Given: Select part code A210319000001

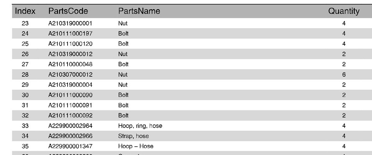Looking at the screenshot, I should pos(70,23).
